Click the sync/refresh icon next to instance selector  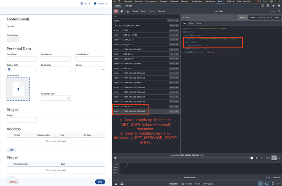pyautogui.click(x=279, y=11)
